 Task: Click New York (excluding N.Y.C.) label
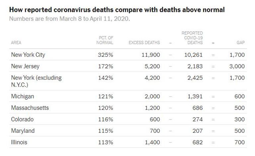click(36, 81)
